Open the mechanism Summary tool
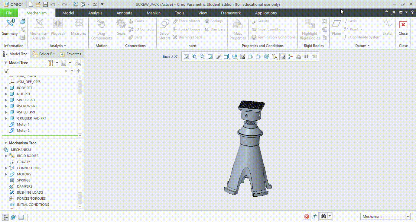Screen dimensions: 416x222 [x=10, y=27]
